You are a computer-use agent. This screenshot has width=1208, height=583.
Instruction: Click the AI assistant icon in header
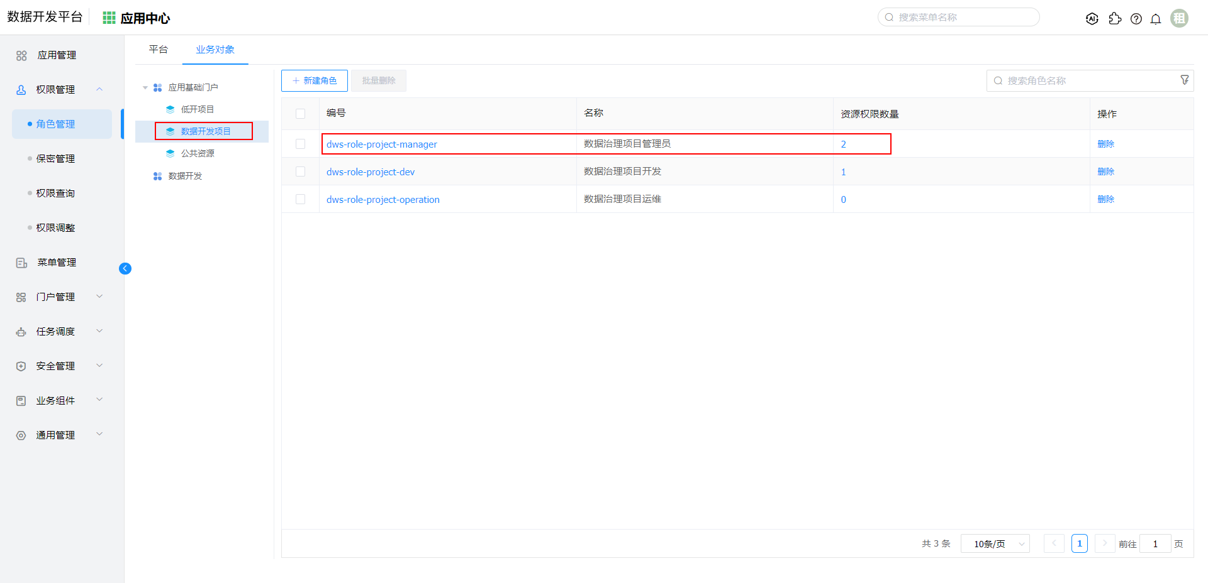pyautogui.click(x=1092, y=19)
